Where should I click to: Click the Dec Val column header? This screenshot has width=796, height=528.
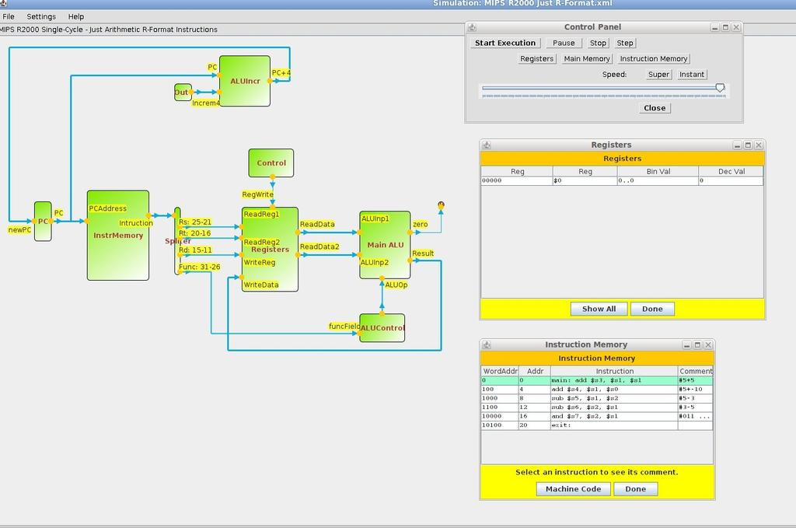pos(731,172)
